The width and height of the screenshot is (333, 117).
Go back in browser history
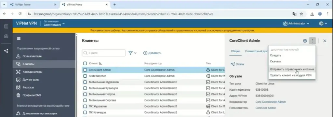[5, 14]
